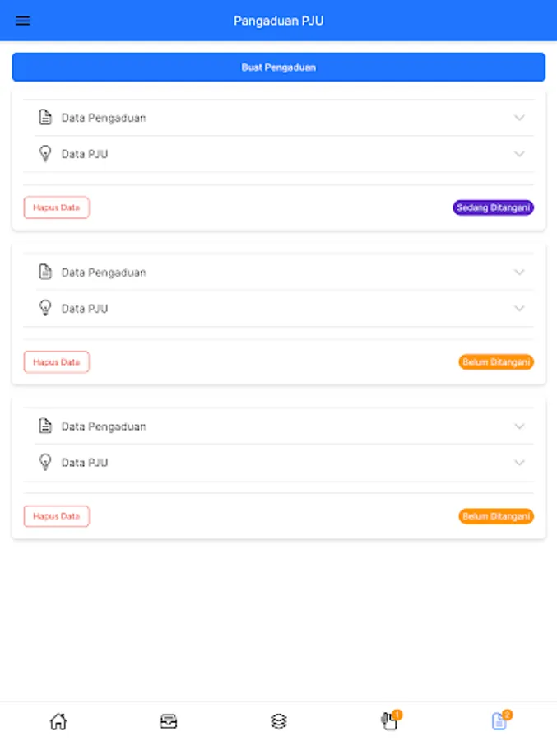557x741 pixels.
Task: Expand third card's Data PJU chevron
Action: [x=519, y=463]
